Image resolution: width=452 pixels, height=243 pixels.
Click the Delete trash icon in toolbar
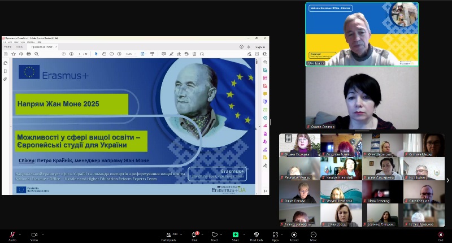194,54
